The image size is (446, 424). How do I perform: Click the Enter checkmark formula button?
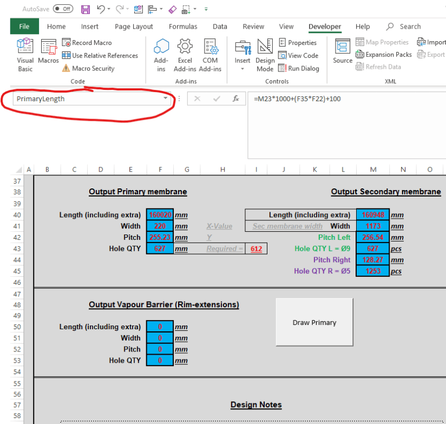click(x=217, y=99)
